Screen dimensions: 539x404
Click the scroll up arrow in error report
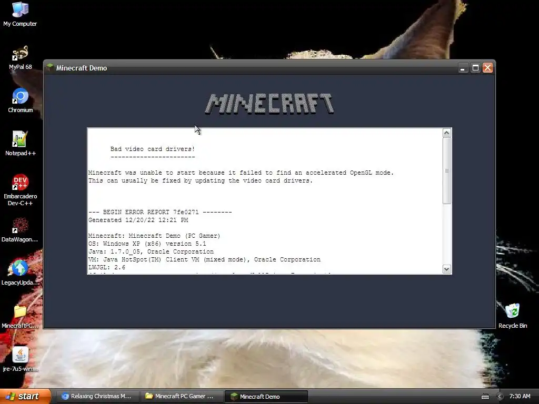[x=446, y=133]
